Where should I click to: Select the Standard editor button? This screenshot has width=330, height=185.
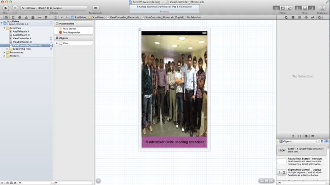point(276,8)
